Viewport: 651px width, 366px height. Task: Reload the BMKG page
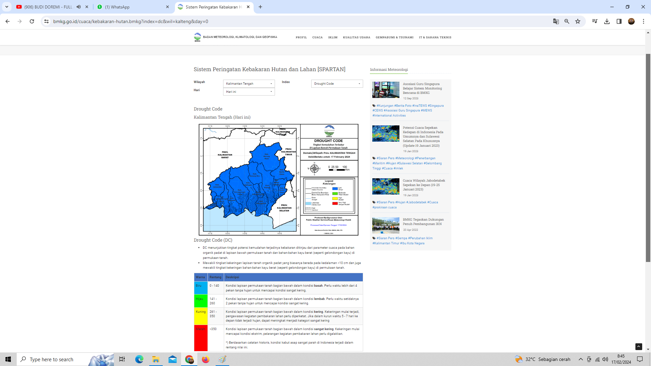[x=32, y=21]
